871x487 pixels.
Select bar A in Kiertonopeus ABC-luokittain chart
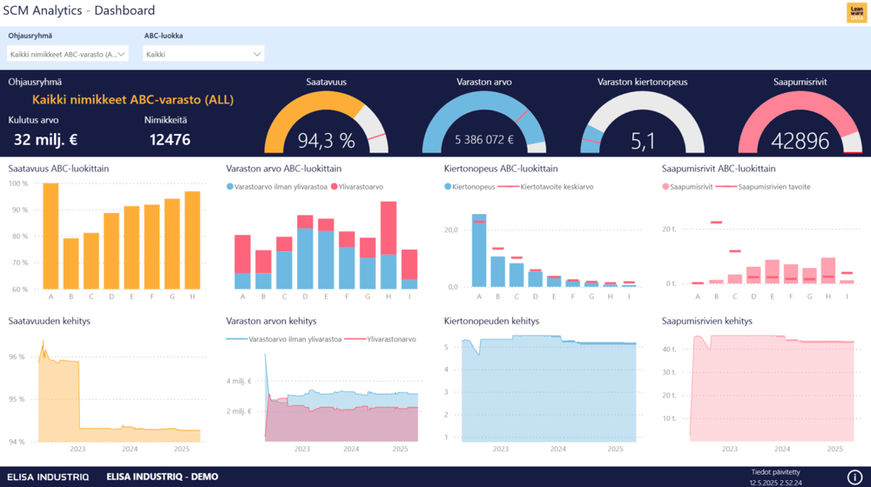[x=479, y=250]
